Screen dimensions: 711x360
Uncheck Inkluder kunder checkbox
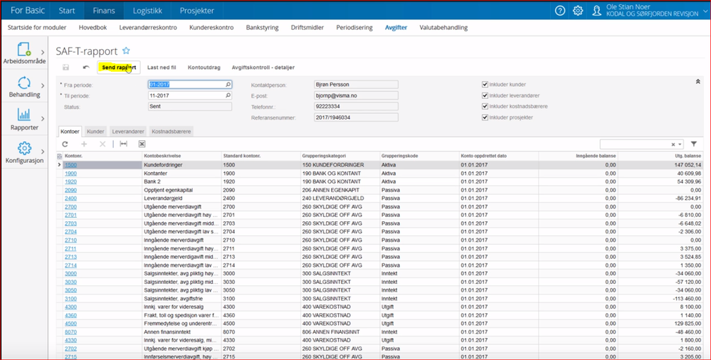point(485,85)
